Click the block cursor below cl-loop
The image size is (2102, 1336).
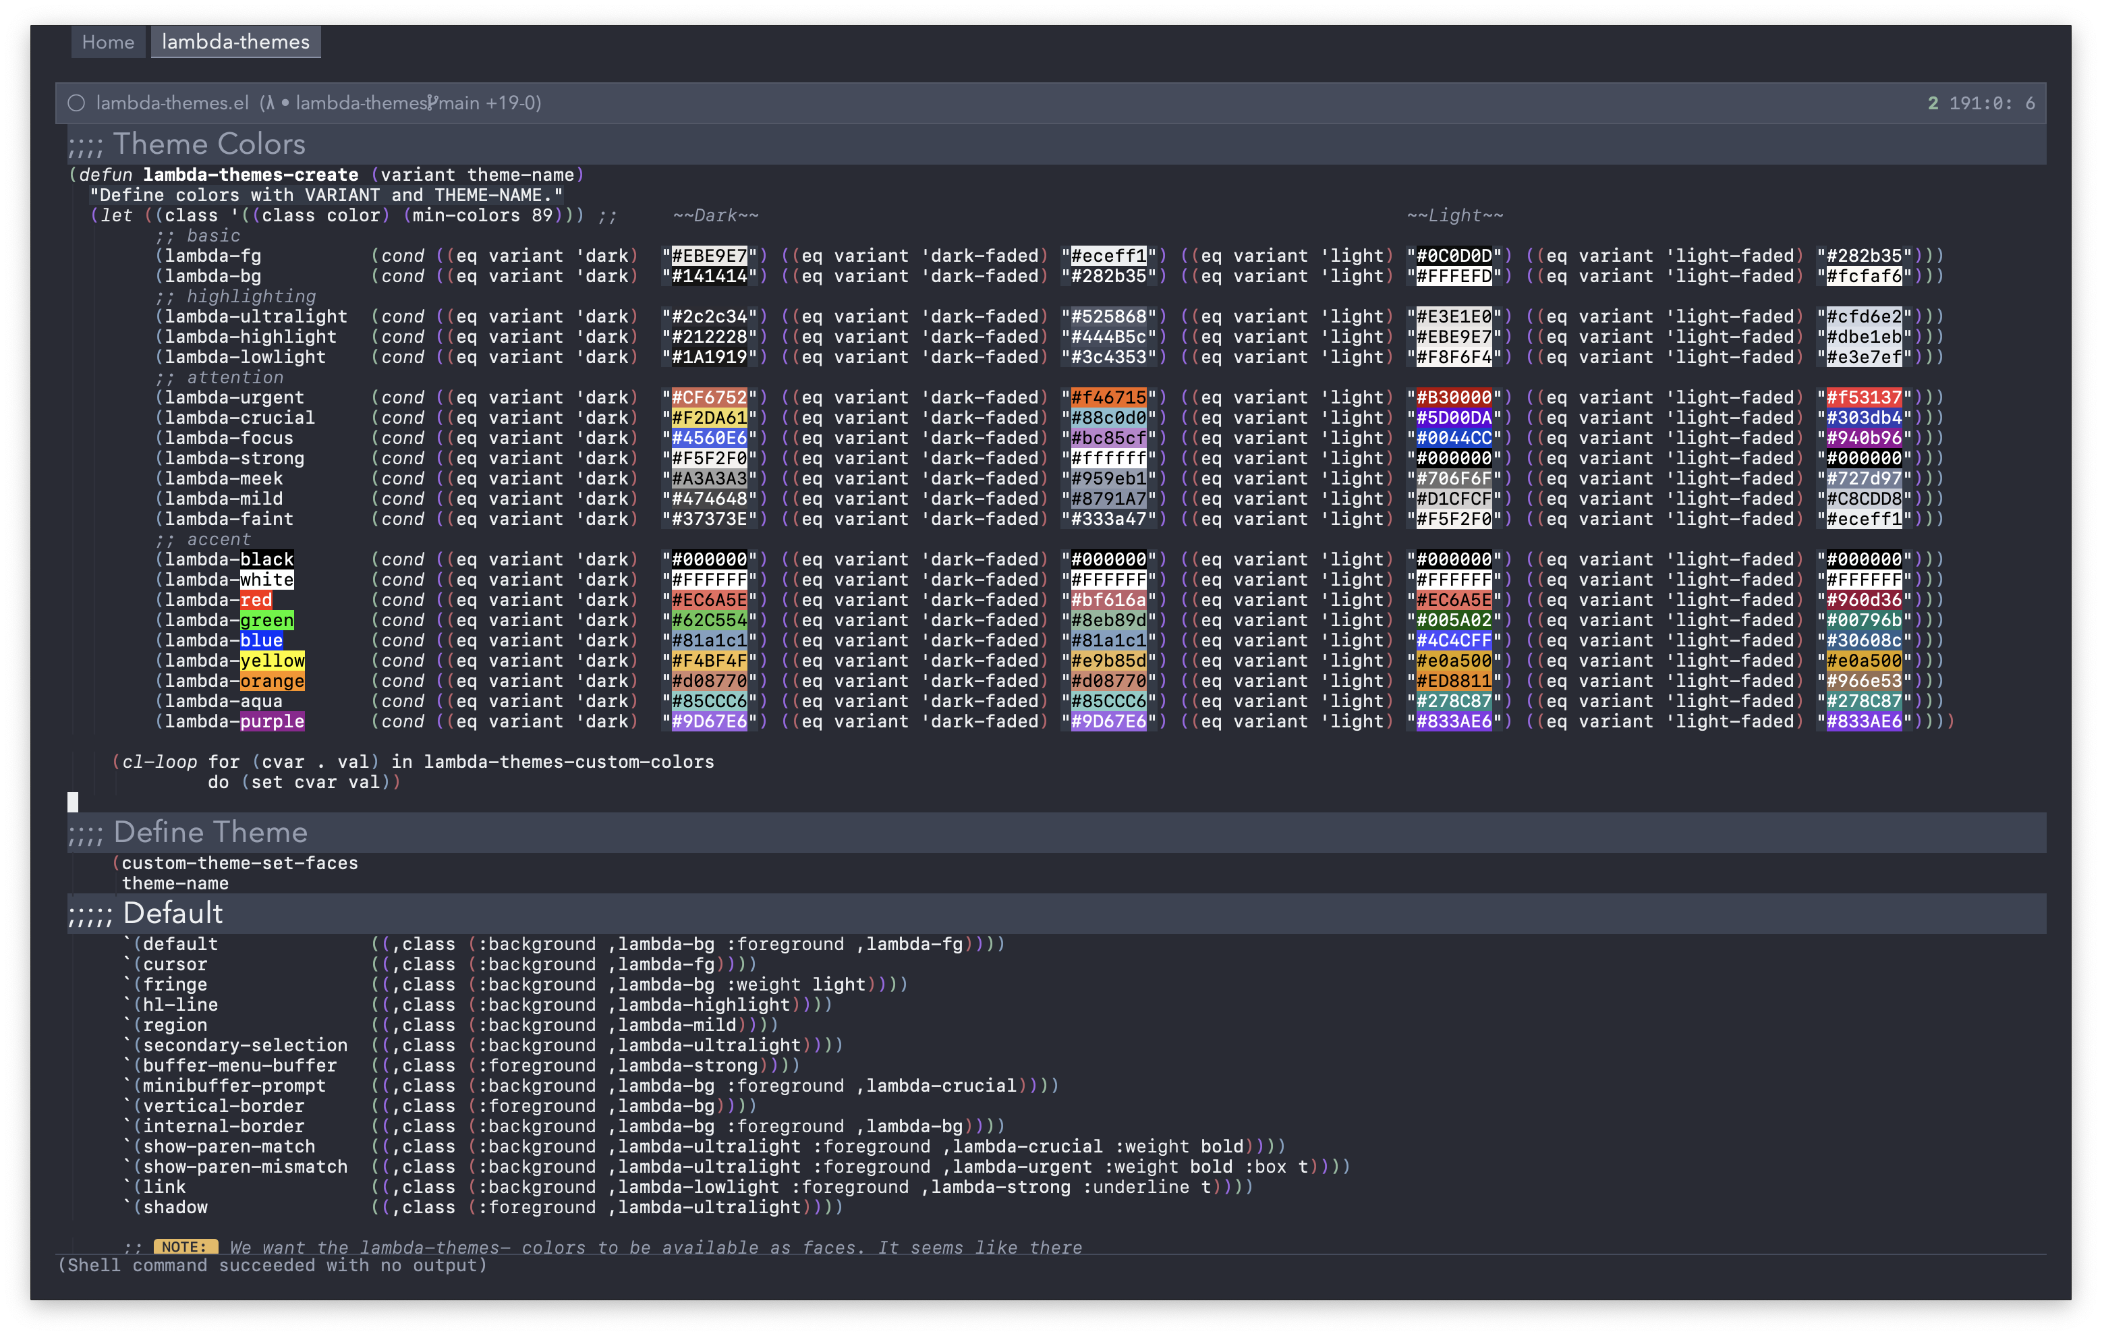coord(74,802)
